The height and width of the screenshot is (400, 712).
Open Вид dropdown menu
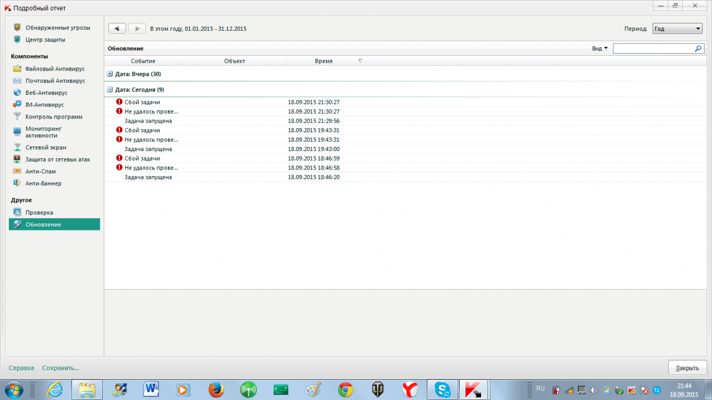[x=600, y=49]
